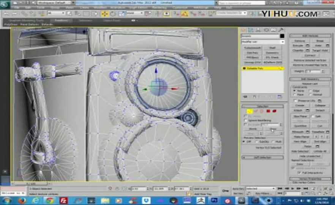Toggle the Angle Snap toolbar icon
Viewport: 335px width, 205px height.
click(x=184, y=14)
